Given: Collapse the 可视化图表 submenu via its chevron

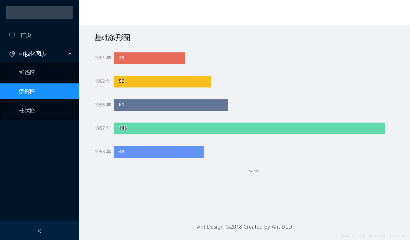Looking at the screenshot, I should (70, 54).
